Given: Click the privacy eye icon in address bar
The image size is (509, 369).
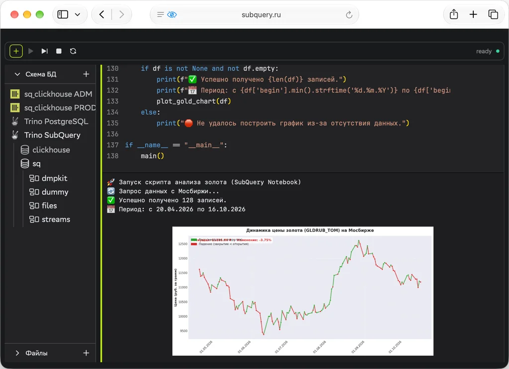Looking at the screenshot, I should 171,14.
